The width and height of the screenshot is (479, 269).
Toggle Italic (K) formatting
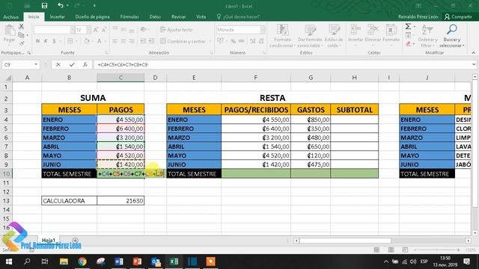(46, 41)
